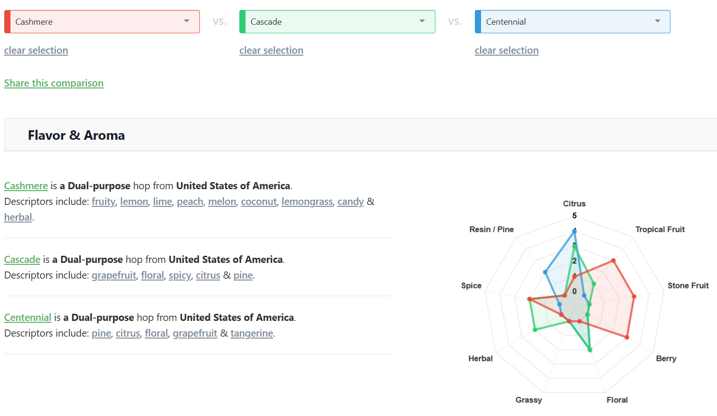Open the Centennial hop dropdown arrow
717x416 pixels.
coord(657,21)
